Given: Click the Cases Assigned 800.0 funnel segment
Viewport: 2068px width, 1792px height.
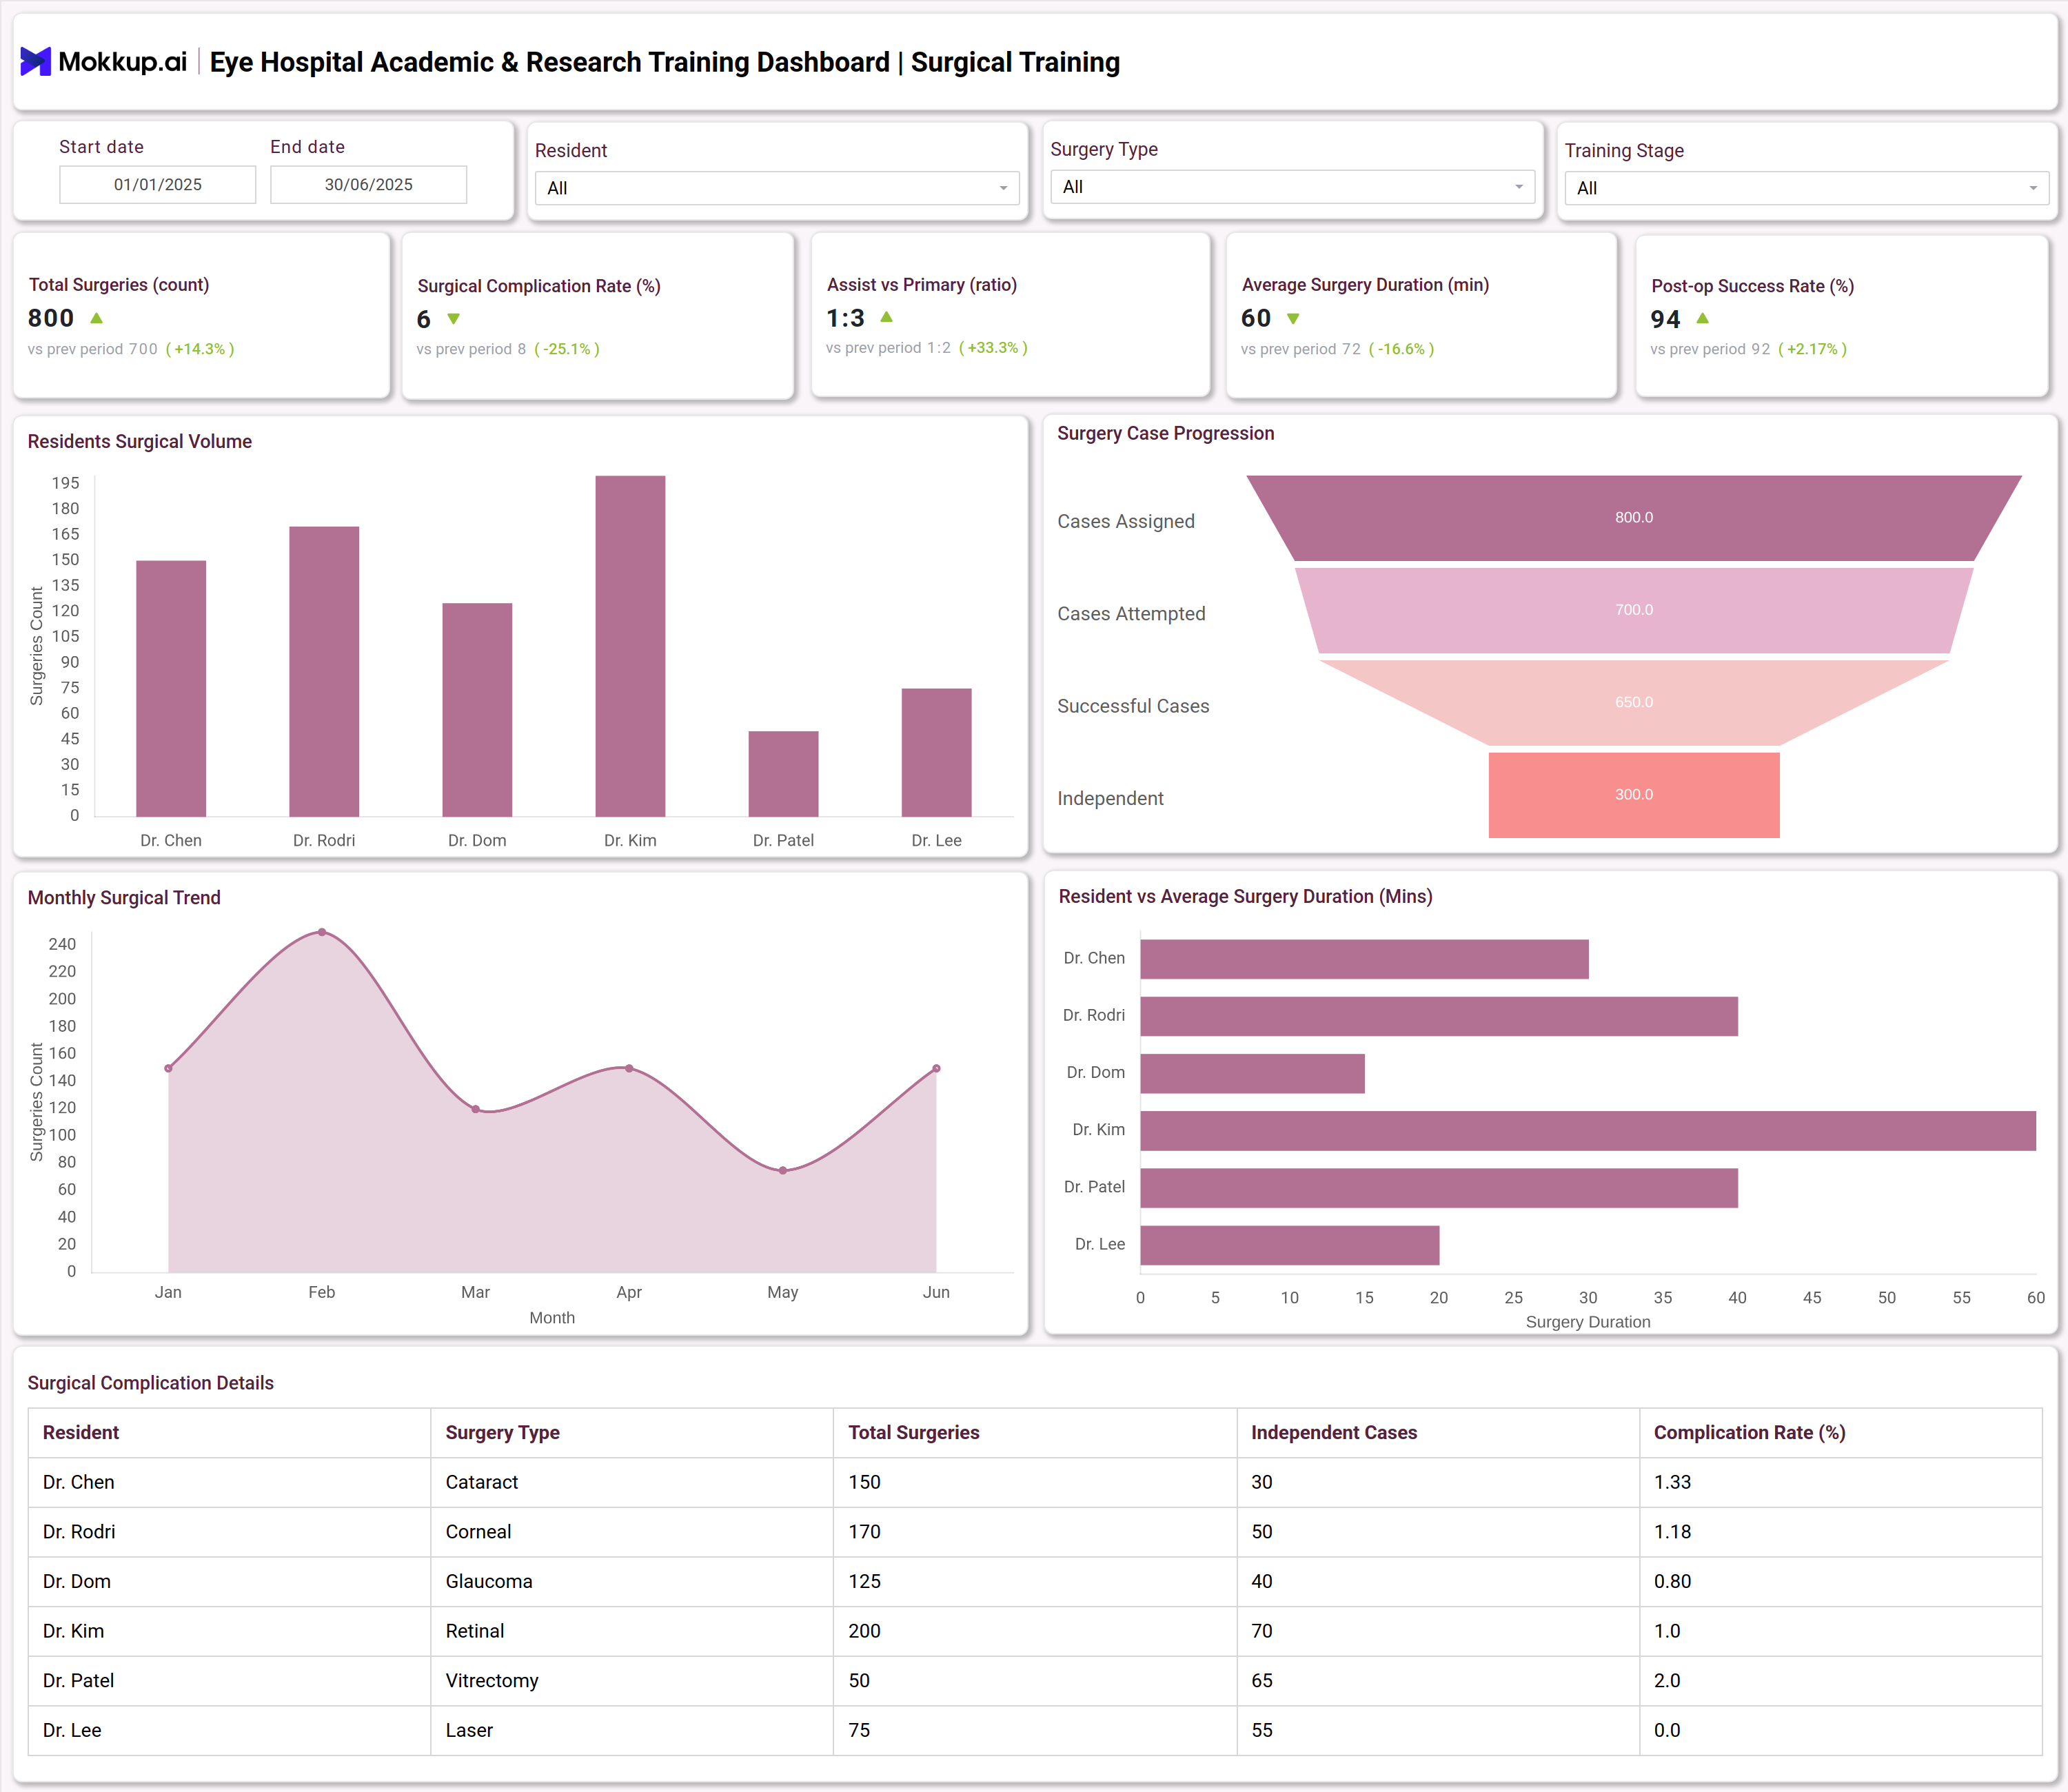Looking at the screenshot, I should coord(1634,518).
